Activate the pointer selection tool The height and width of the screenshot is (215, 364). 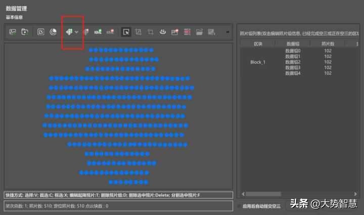(x=126, y=32)
